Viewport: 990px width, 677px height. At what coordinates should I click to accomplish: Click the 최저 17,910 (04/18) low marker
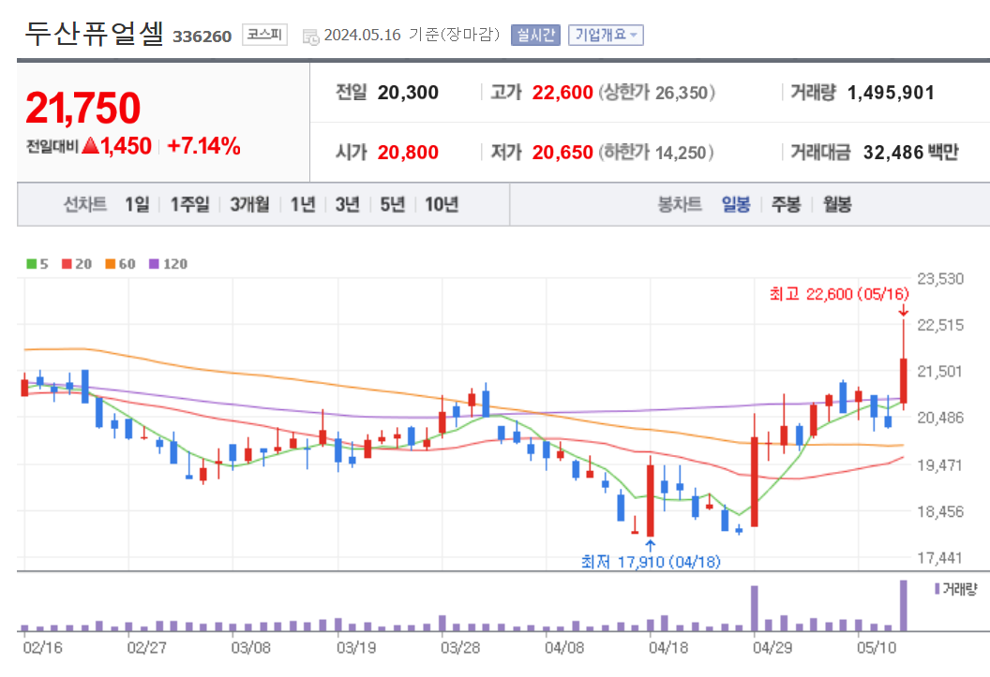651,561
